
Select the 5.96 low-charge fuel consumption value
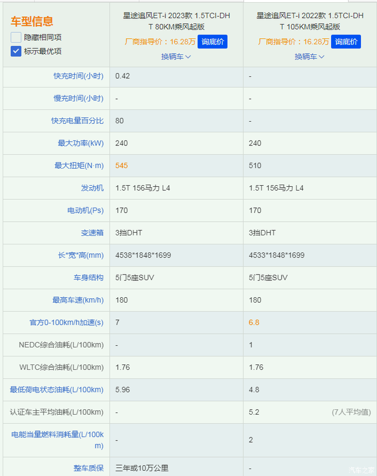click(122, 390)
